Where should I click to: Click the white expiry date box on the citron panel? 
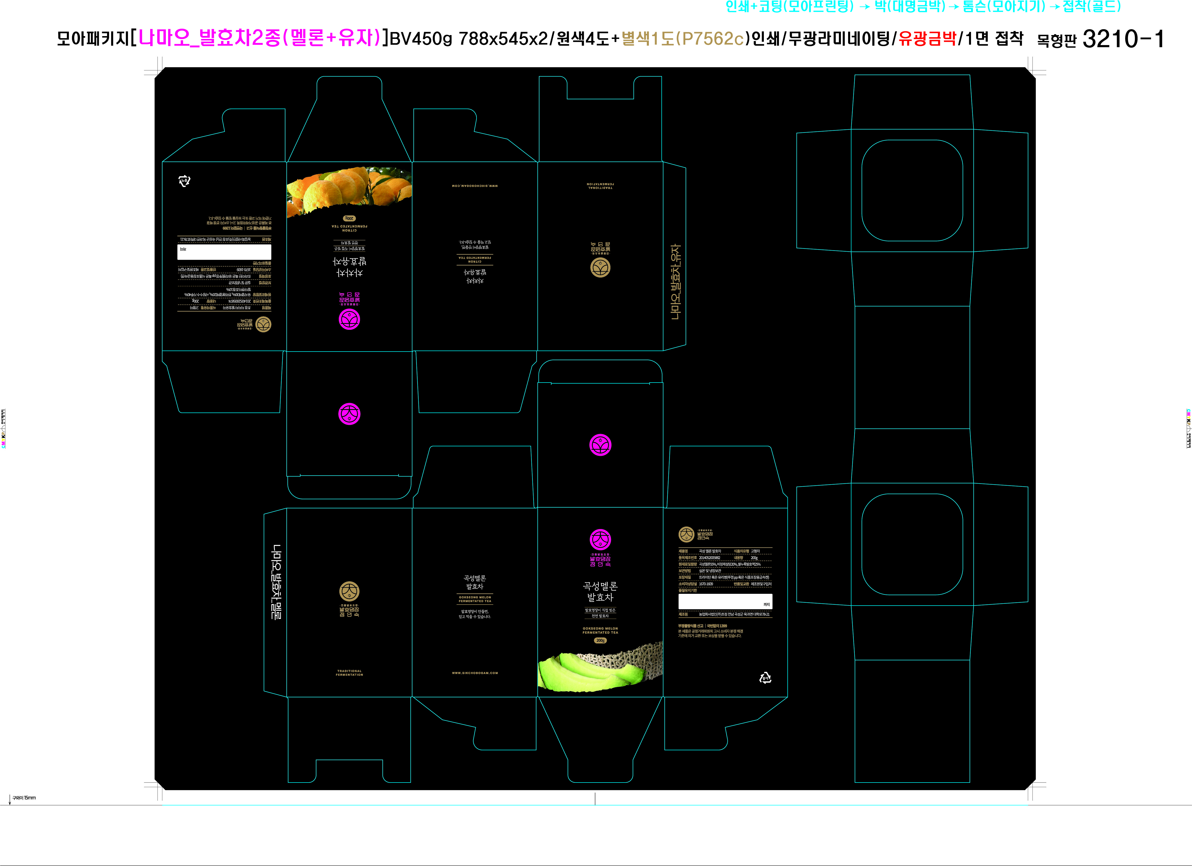pos(224,252)
